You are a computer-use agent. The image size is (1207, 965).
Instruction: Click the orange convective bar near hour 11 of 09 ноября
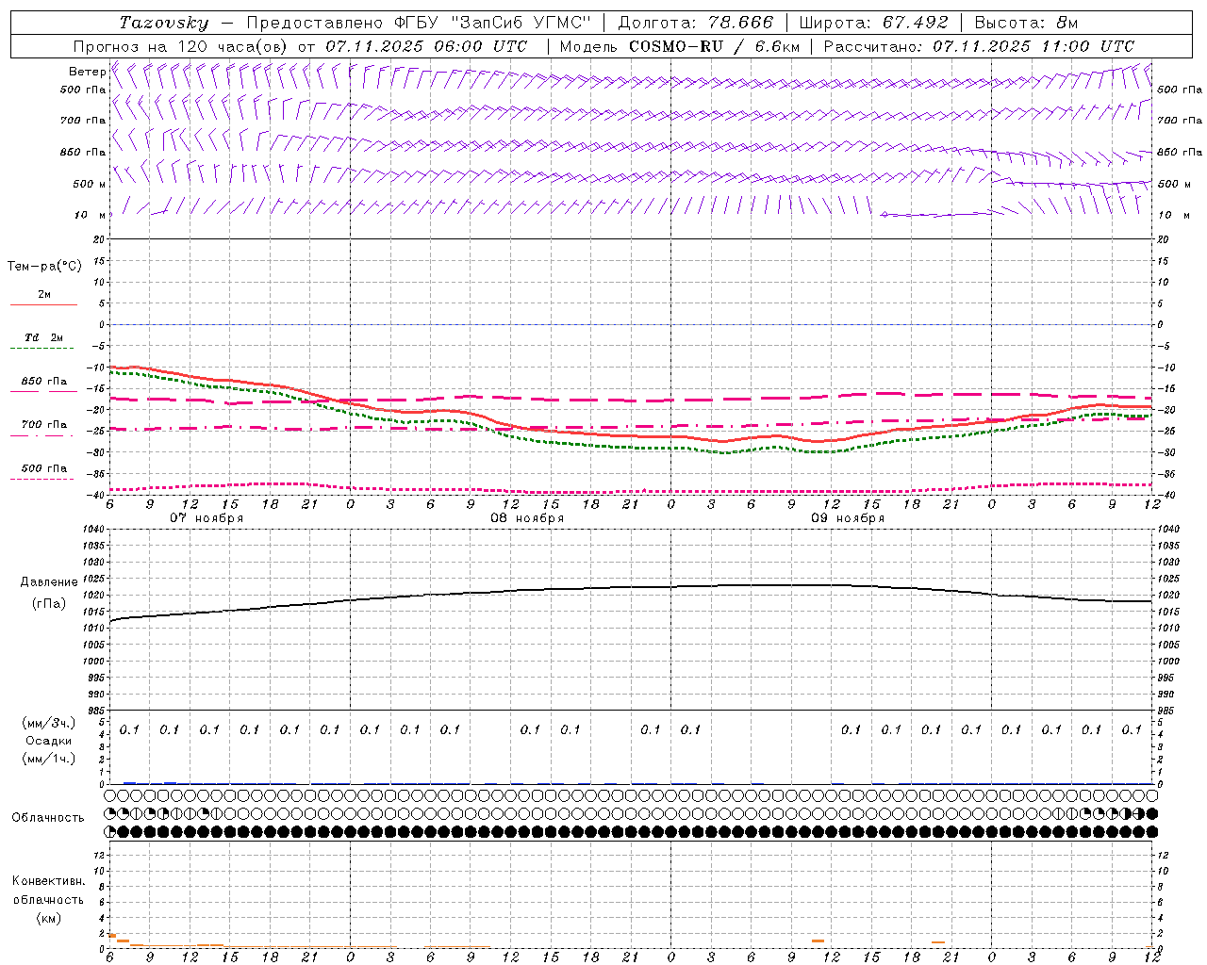[x=818, y=940]
